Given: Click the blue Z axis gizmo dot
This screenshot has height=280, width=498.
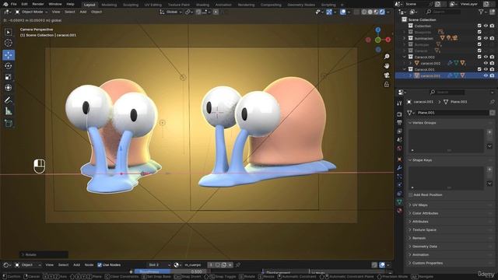Looking at the screenshot, I should point(378,30).
